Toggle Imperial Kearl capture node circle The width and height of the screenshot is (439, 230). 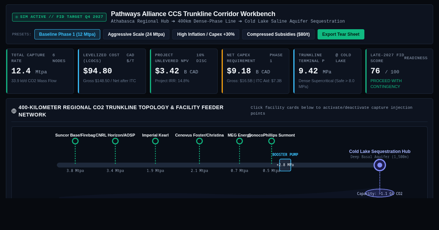click(x=155, y=141)
